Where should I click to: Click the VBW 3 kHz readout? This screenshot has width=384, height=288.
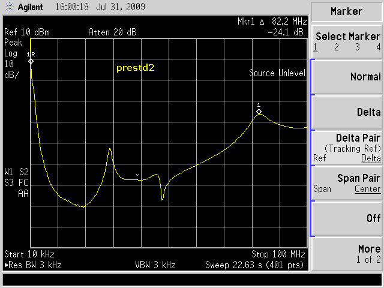click(x=155, y=265)
